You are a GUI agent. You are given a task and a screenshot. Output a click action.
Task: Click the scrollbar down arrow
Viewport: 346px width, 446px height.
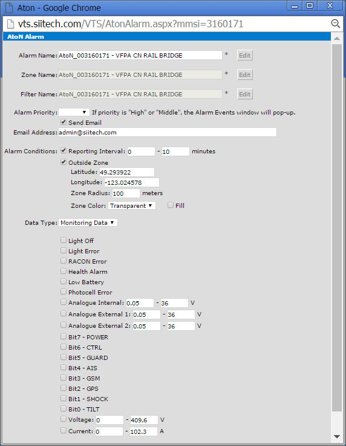pos(337,436)
